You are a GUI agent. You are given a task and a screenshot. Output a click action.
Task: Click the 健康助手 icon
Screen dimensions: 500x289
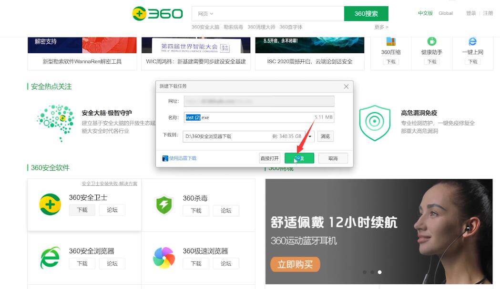click(432, 41)
